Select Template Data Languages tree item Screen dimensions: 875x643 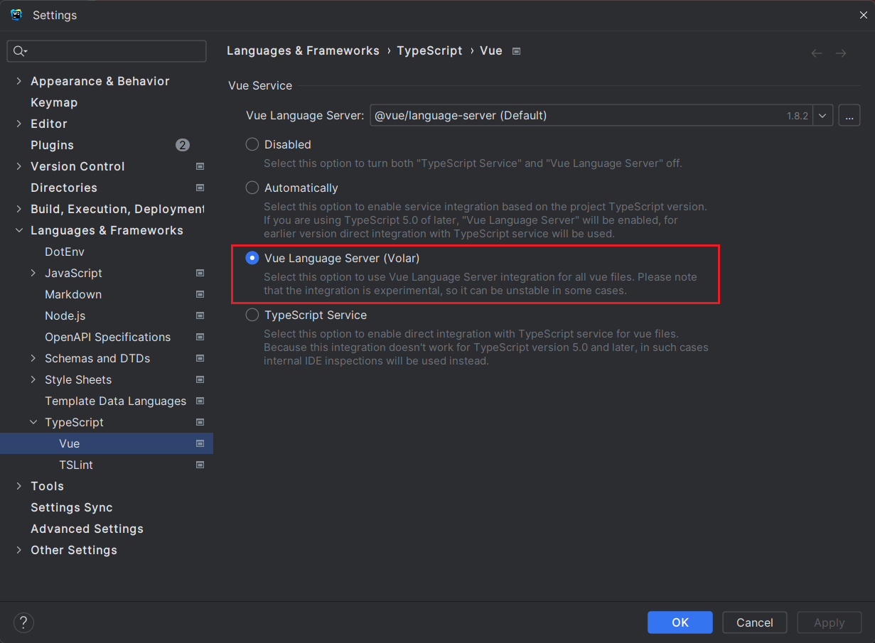click(x=107, y=401)
